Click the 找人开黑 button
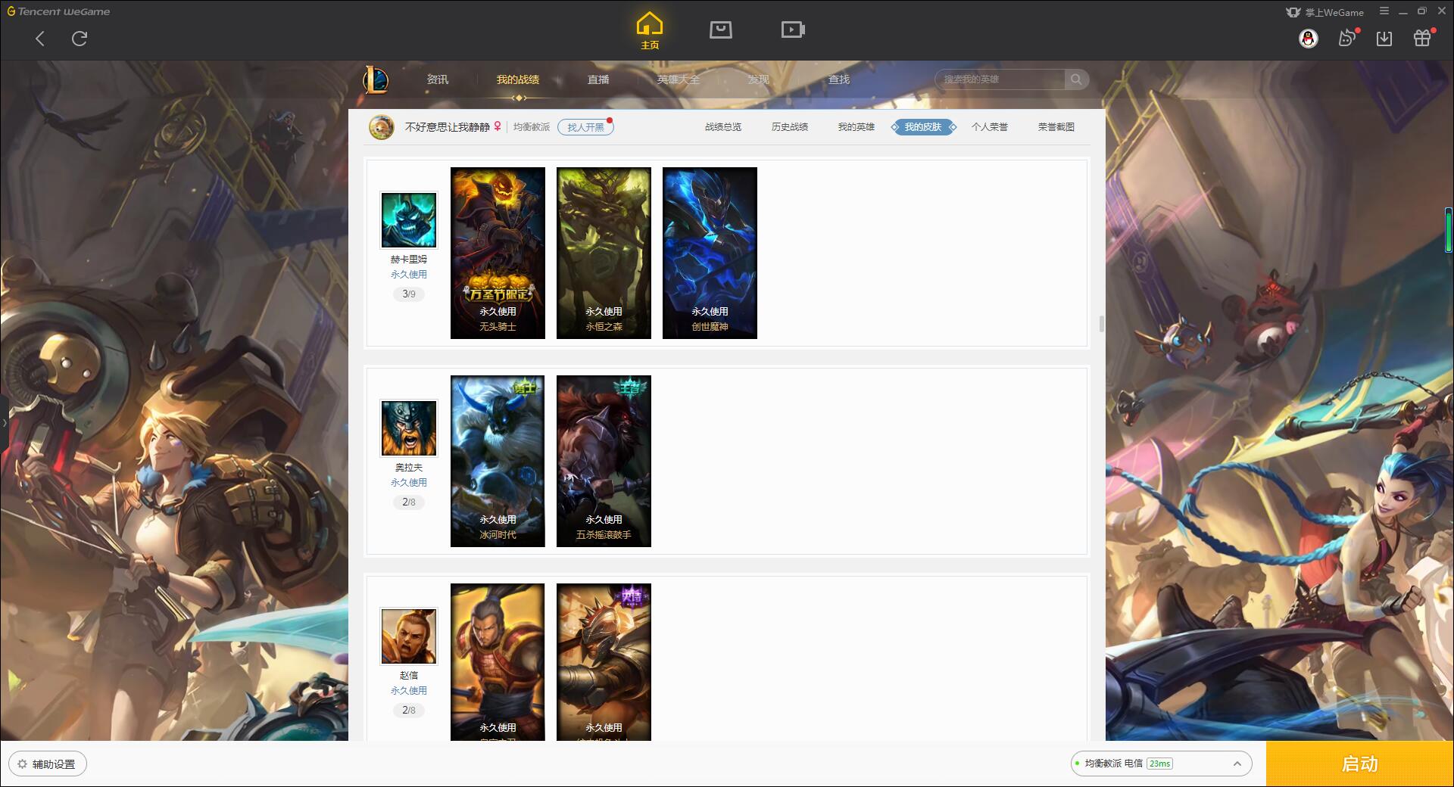 coord(585,127)
